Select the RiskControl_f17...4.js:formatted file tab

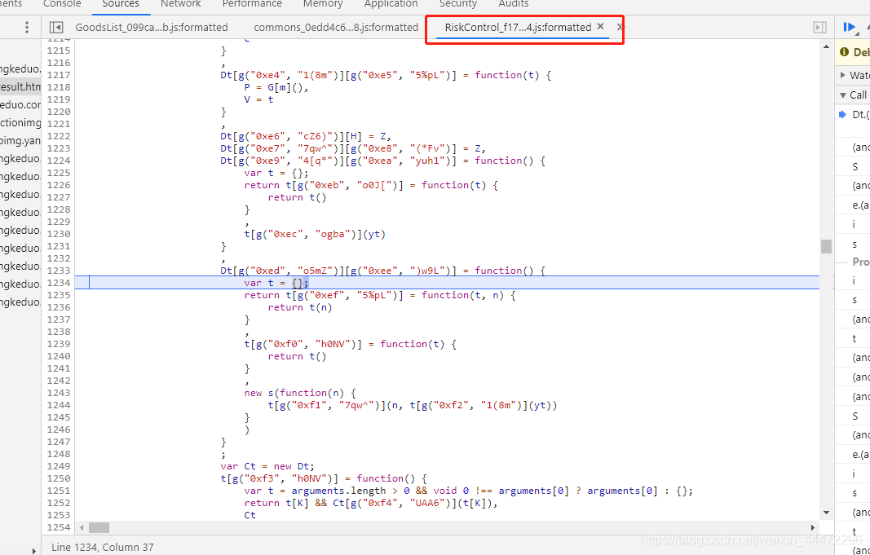point(518,27)
